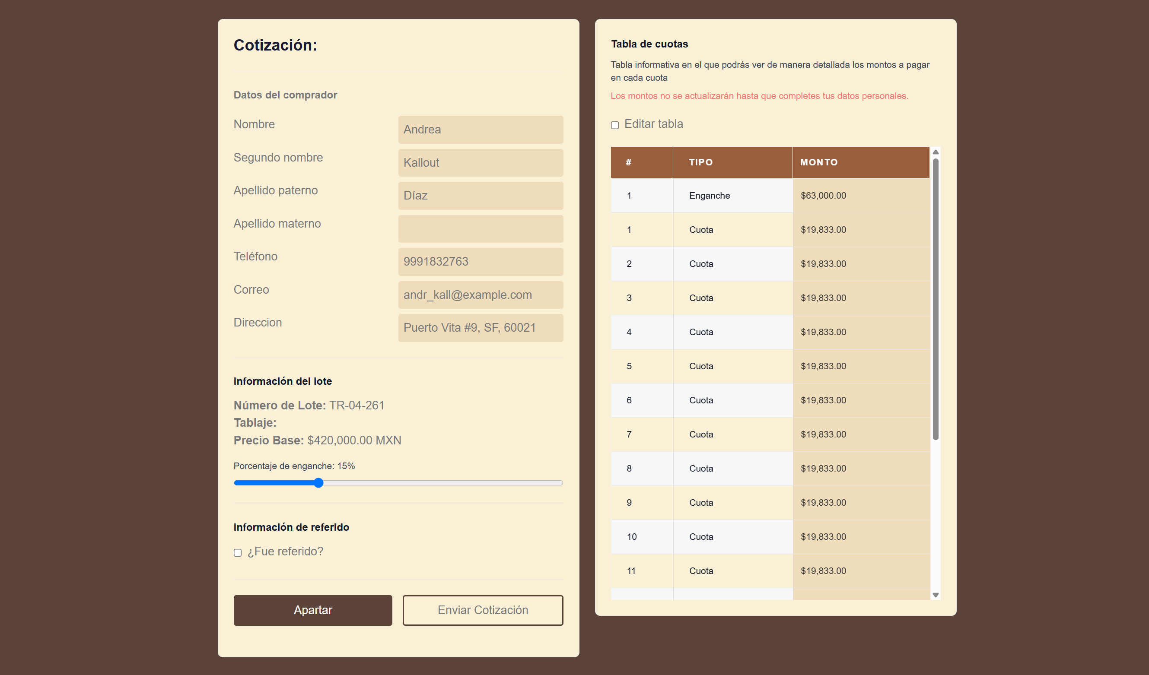1149x675 pixels.
Task: Click the Apartar button
Action: coord(313,610)
